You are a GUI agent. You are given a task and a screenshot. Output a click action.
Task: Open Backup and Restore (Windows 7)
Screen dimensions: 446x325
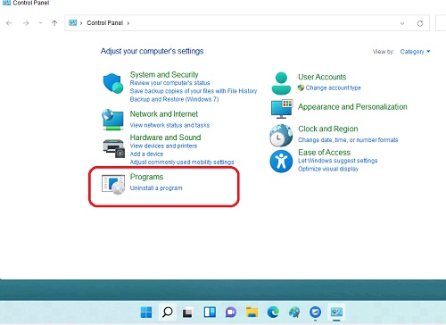coord(174,99)
